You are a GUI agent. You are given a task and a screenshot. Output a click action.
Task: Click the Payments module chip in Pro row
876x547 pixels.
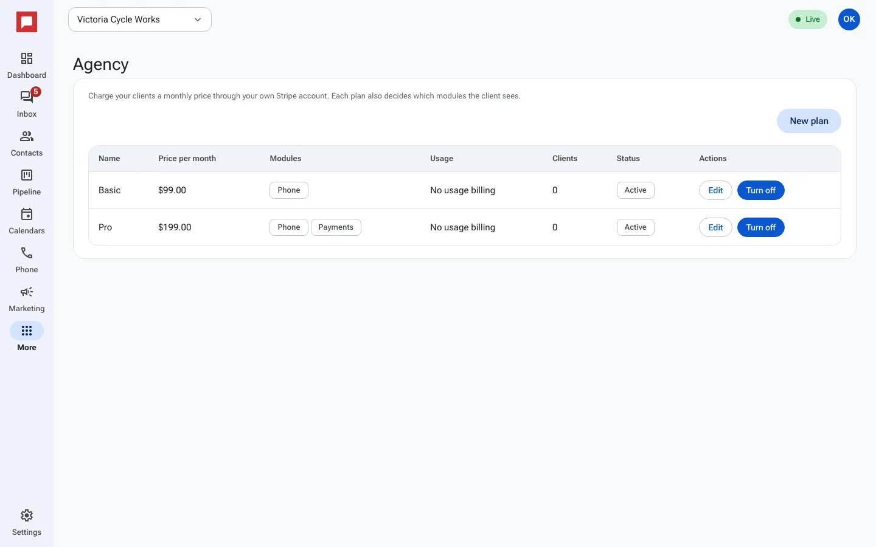point(336,227)
